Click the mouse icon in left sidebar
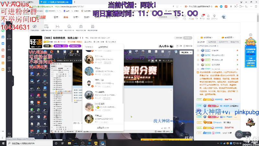 9,47
